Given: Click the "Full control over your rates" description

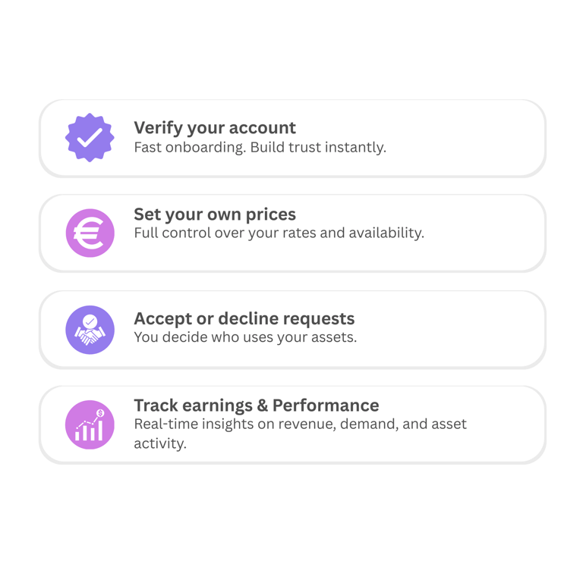Looking at the screenshot, I should tap(279, 233).
